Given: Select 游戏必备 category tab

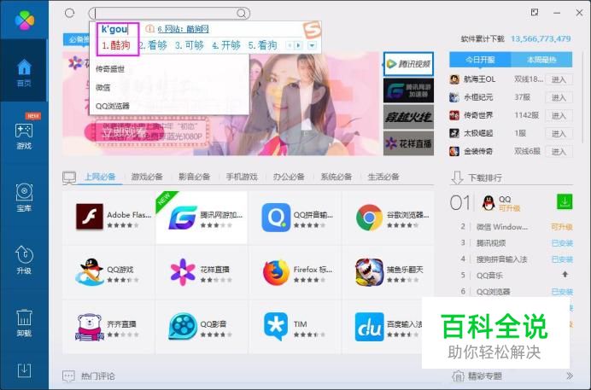Looking at the screenshot, I should coord(147,177).
